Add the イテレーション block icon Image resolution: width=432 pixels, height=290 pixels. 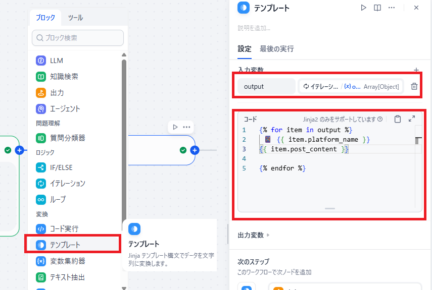point(41,183)
